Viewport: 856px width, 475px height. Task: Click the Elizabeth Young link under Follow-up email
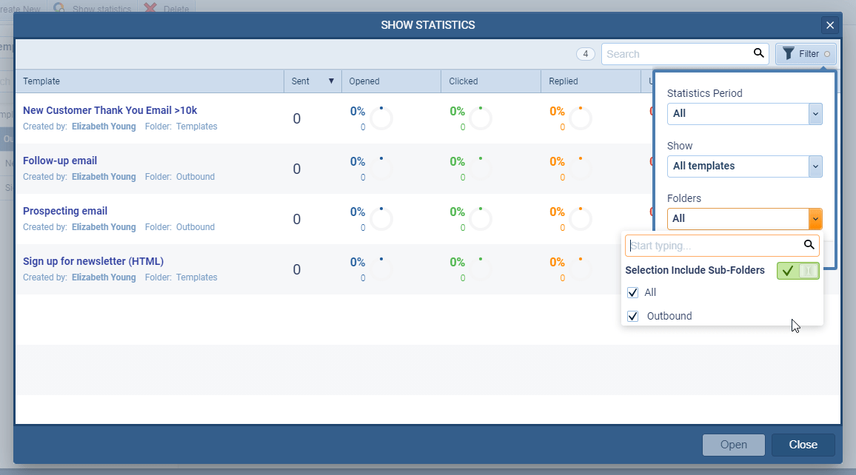tap(104, 177)
